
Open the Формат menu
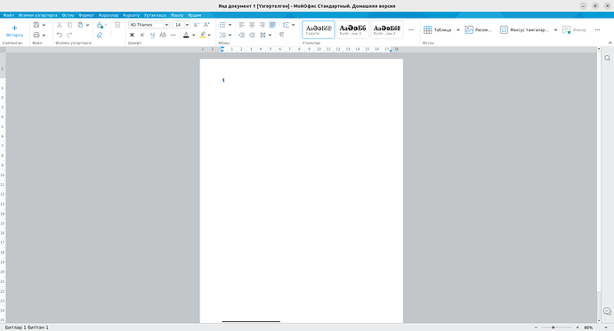pos(86,15)
